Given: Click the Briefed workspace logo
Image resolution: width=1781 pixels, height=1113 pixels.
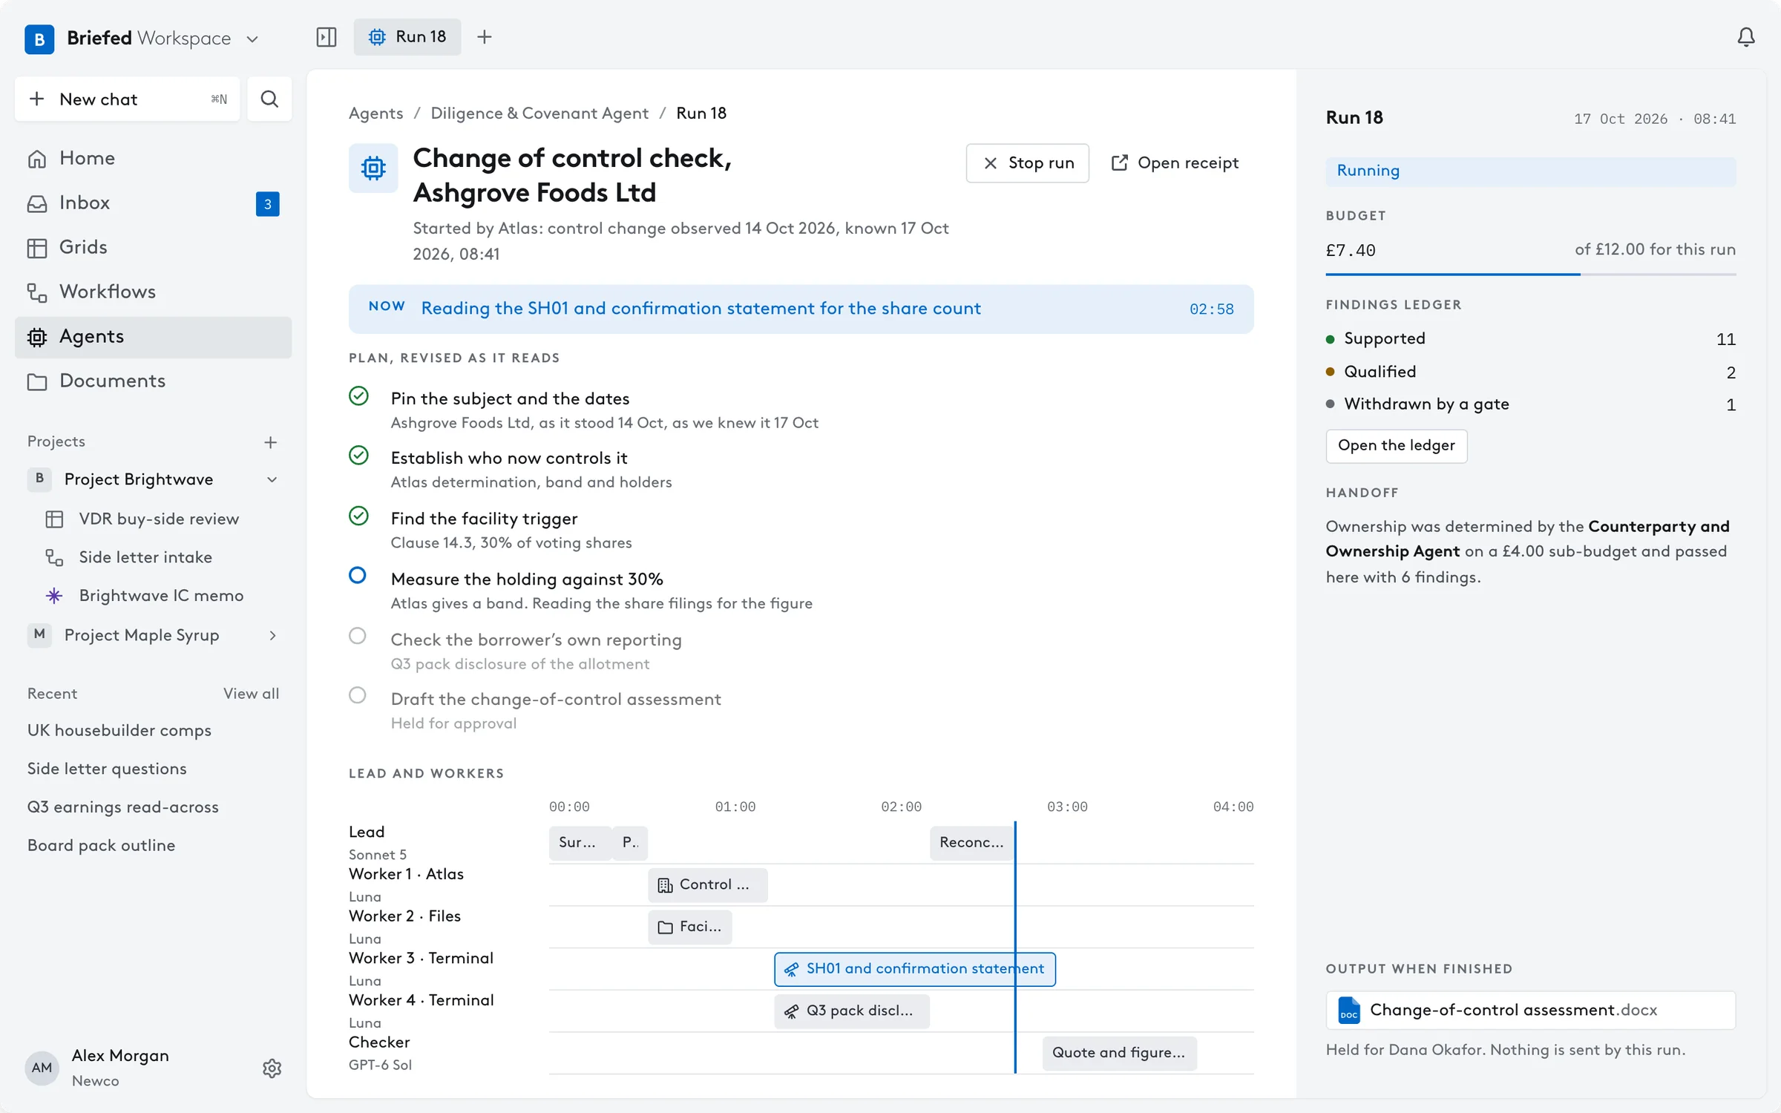Looking at the screenshot, I should tap(39, 39).
